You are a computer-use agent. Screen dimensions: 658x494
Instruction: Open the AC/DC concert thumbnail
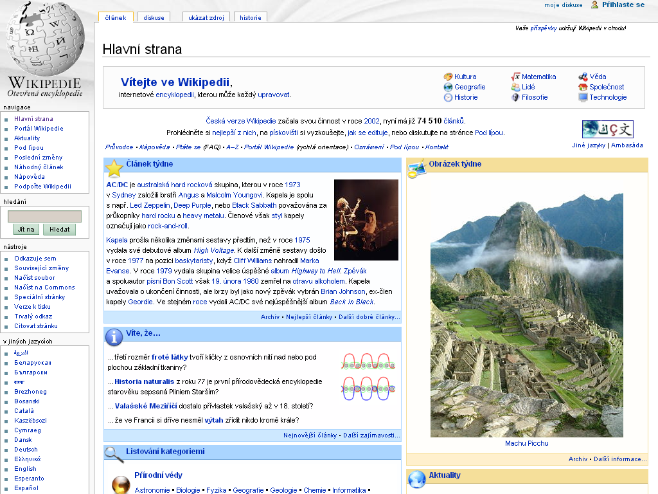366,220
